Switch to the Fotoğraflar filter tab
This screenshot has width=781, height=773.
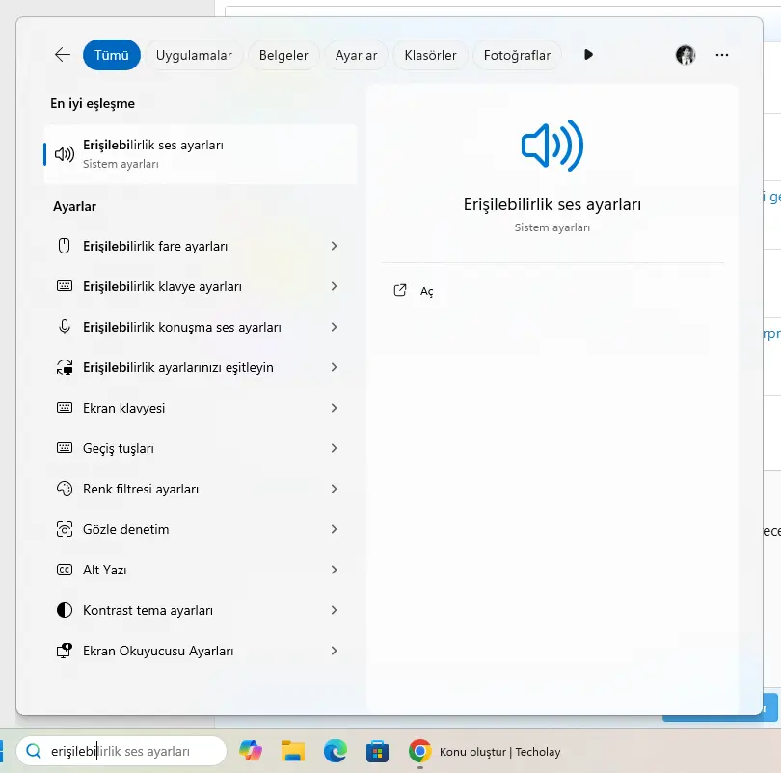click(517, 55)
